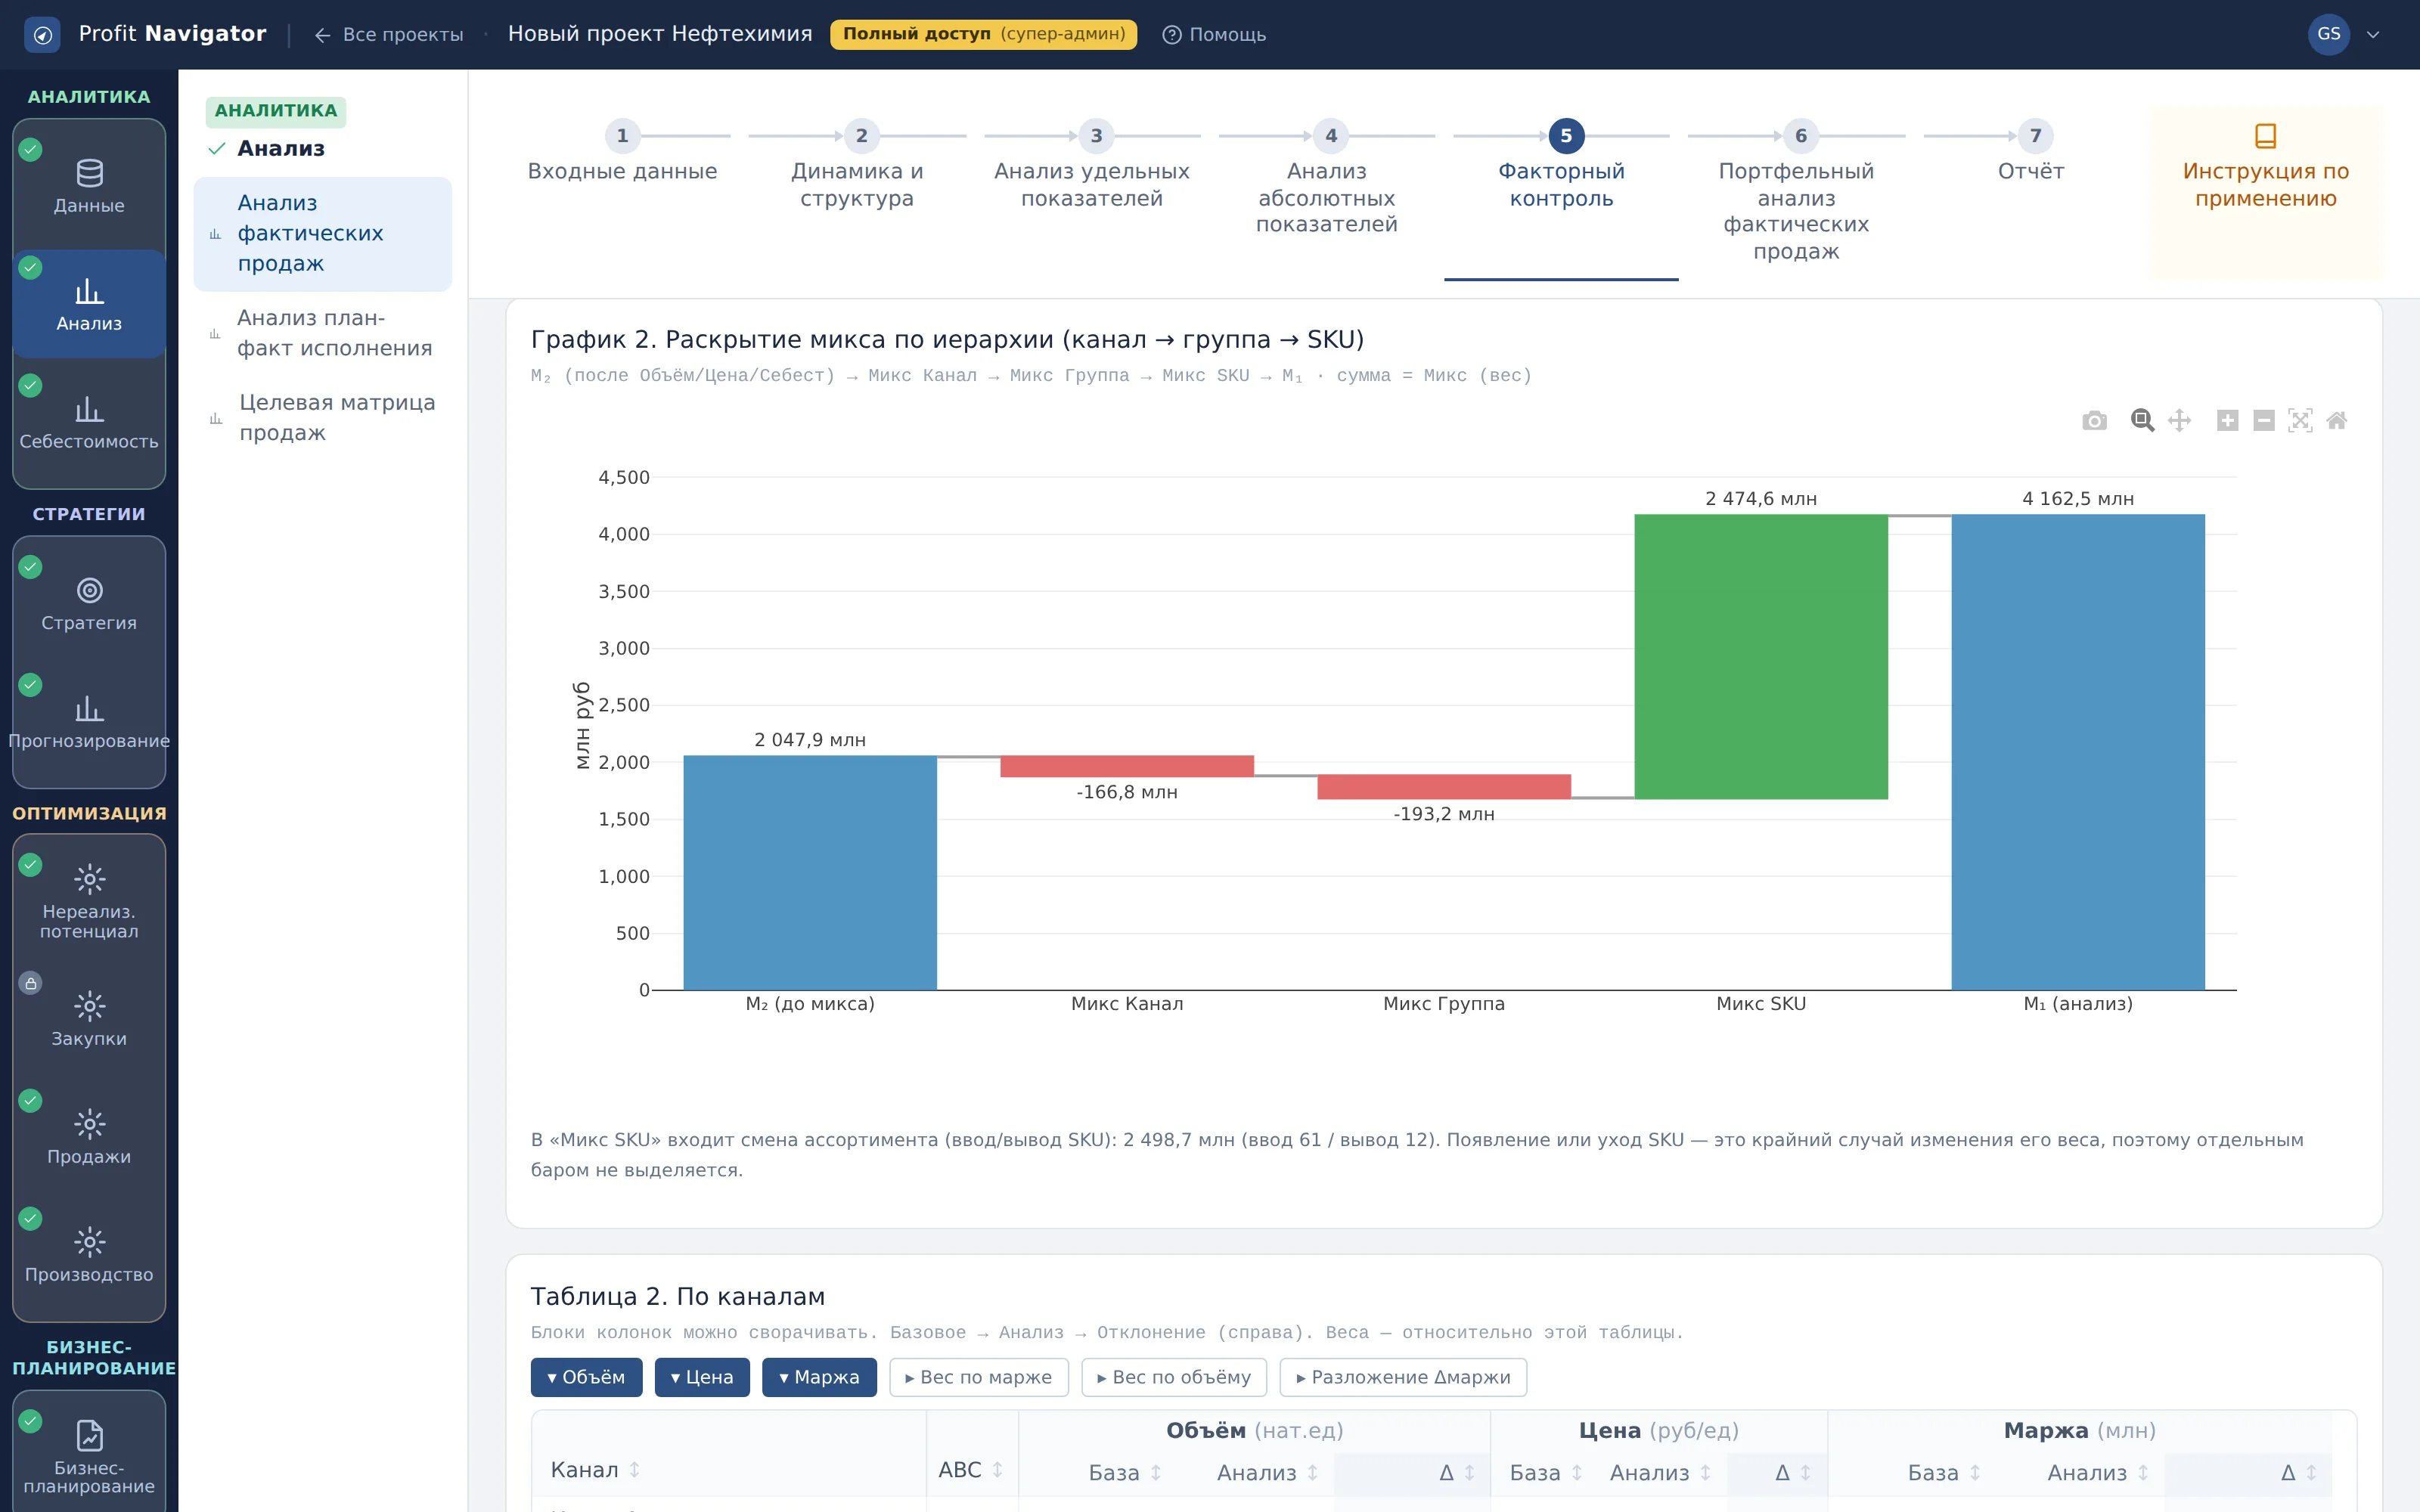Open the GS user menu chevron
2420x1512 pixels.
coord(2373,35)
